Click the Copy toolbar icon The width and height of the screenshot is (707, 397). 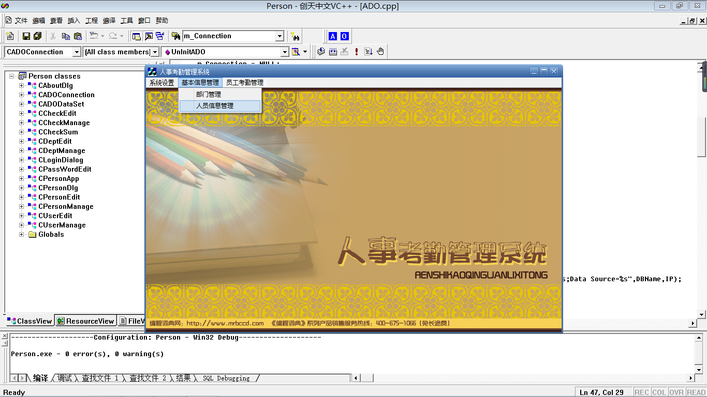[66, 36]
